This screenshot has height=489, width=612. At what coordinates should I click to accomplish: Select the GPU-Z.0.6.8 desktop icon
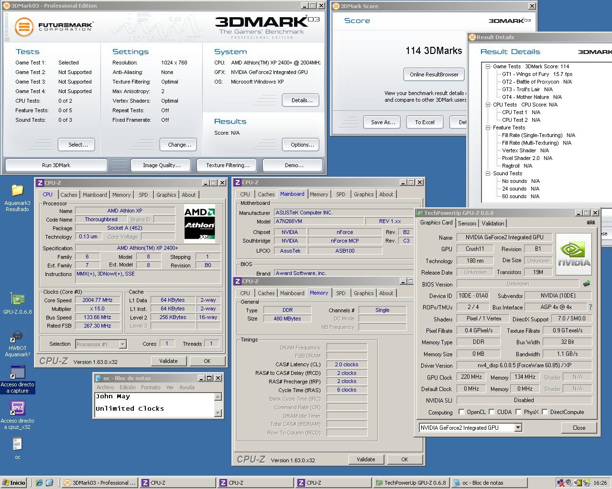tap(17, 304)
